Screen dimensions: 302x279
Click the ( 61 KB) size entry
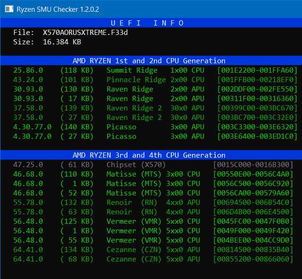click(77, 165)
